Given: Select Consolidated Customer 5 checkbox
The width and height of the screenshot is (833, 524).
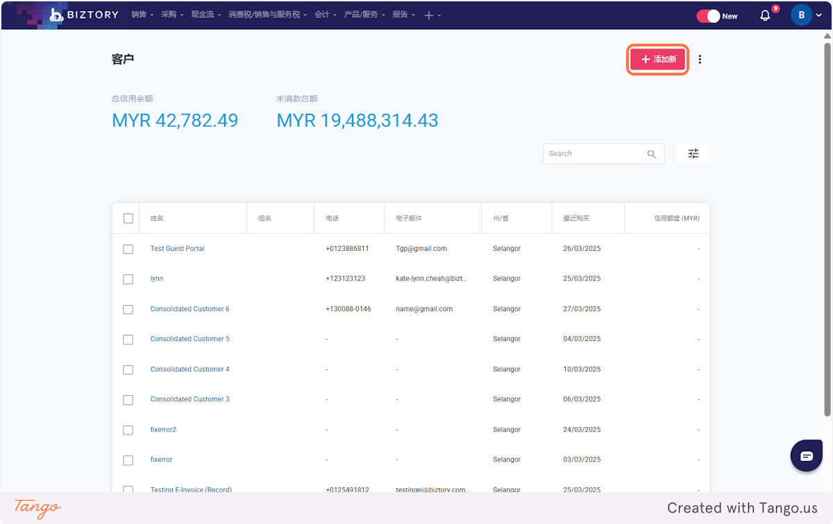Looking at the screenshot, I should click(x=128, y=340).
